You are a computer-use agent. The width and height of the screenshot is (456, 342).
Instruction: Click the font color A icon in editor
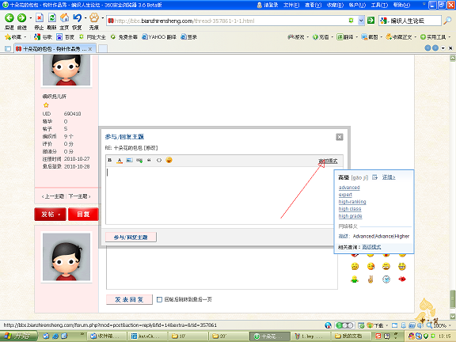pyautogui.click(x=120, y=160)
